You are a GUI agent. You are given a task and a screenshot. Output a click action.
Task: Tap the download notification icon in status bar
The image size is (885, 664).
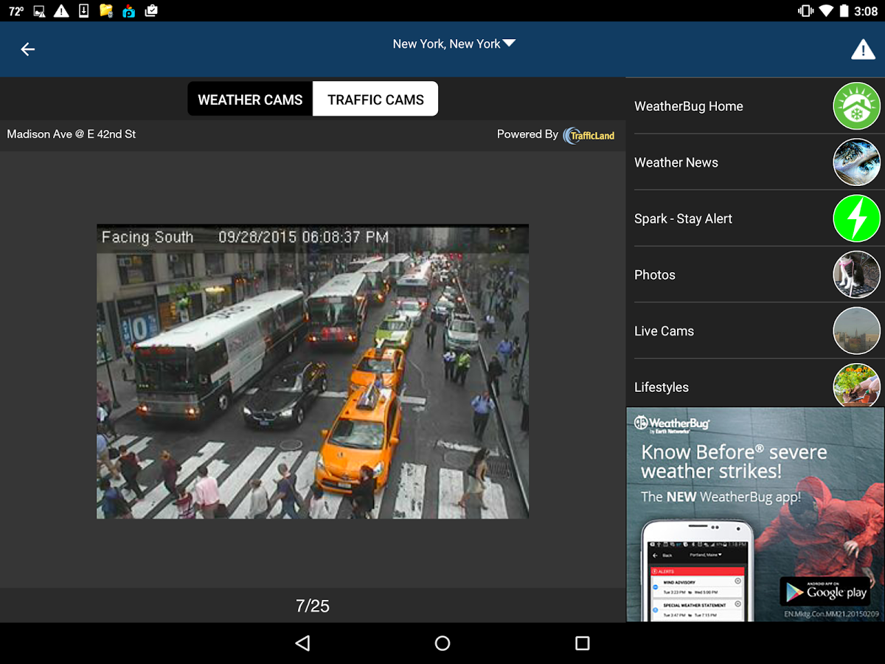(x=83, y=11)
